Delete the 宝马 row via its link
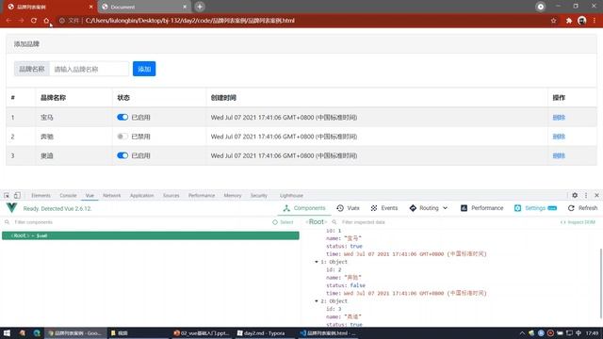The width and height of the screenshot is (603, 339). (x=559, y=117)
